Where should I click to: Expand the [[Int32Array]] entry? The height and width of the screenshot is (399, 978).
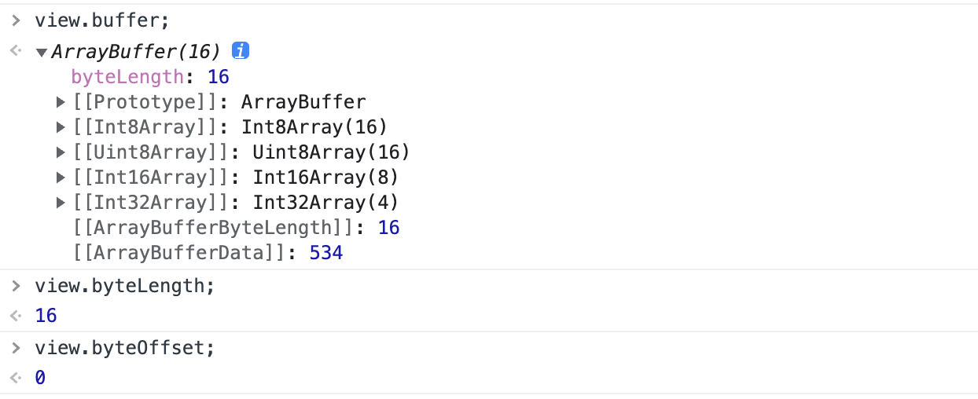(x=61, y=203)
